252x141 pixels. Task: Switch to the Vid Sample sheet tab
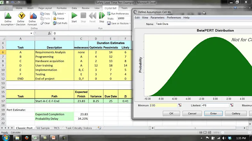coord(43,128)
